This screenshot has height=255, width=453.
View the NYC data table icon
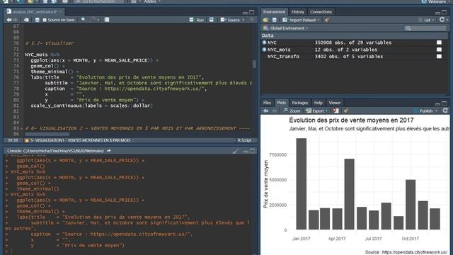tap(439, 42)
